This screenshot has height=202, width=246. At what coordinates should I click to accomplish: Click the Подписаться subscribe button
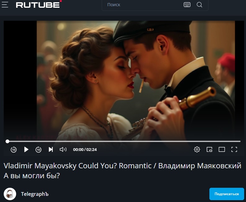pyautogui.click(x=226, y=194)
